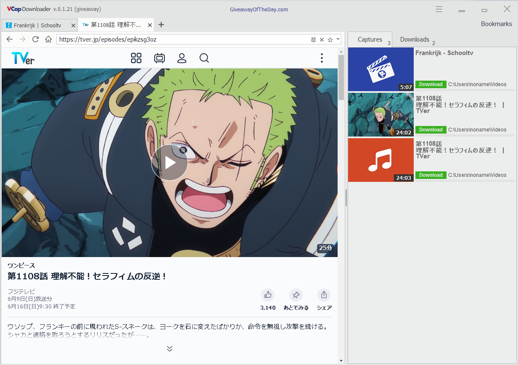The image size is (518, 365).
Task: Open a new browser tab with plus
Action: (x=161, y=25)
